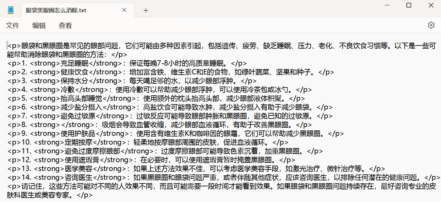The image size is (441, 202).
Task: Minimize the Notepad window
Action: pyautogui.click(x=387, y=5)
